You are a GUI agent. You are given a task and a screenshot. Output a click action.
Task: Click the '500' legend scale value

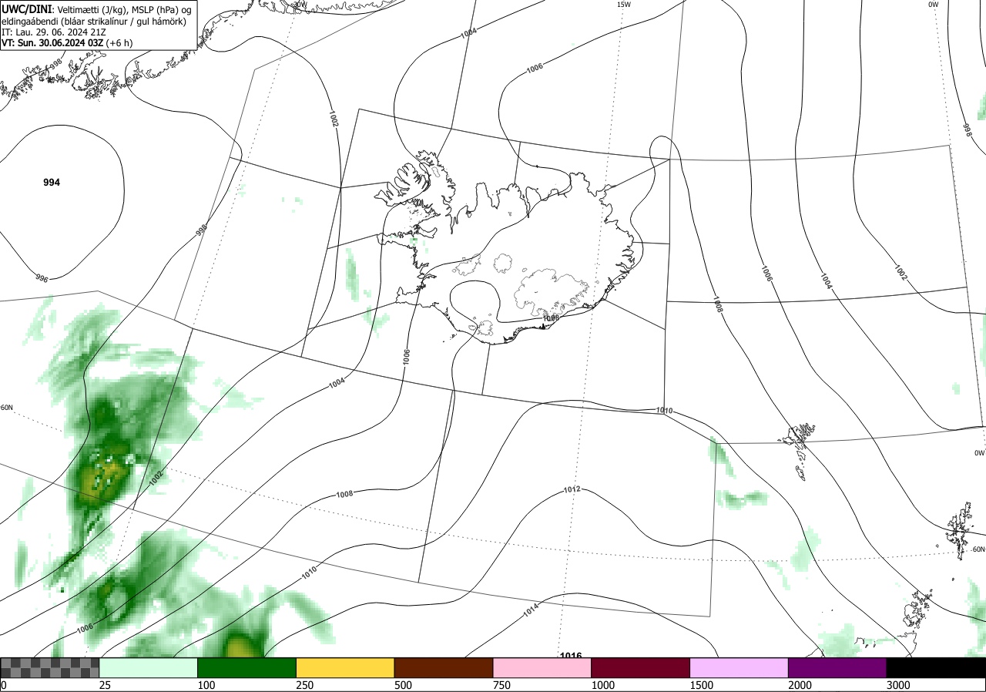coord(404,685)
